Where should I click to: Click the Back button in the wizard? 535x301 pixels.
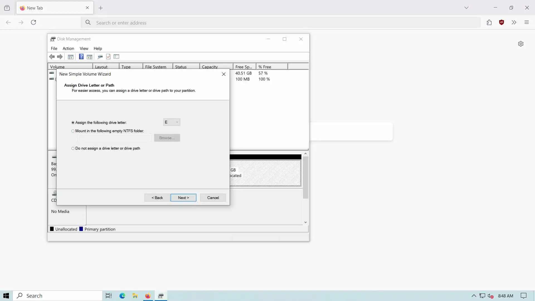pos(157,198)
